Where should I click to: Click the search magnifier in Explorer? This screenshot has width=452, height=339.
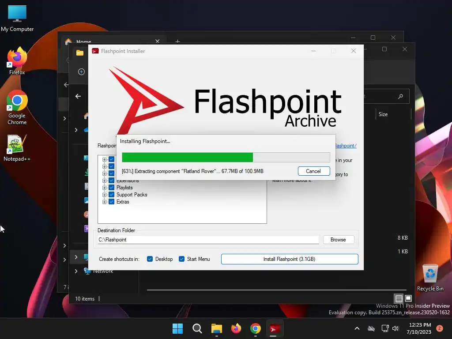(x=400, y=96)
